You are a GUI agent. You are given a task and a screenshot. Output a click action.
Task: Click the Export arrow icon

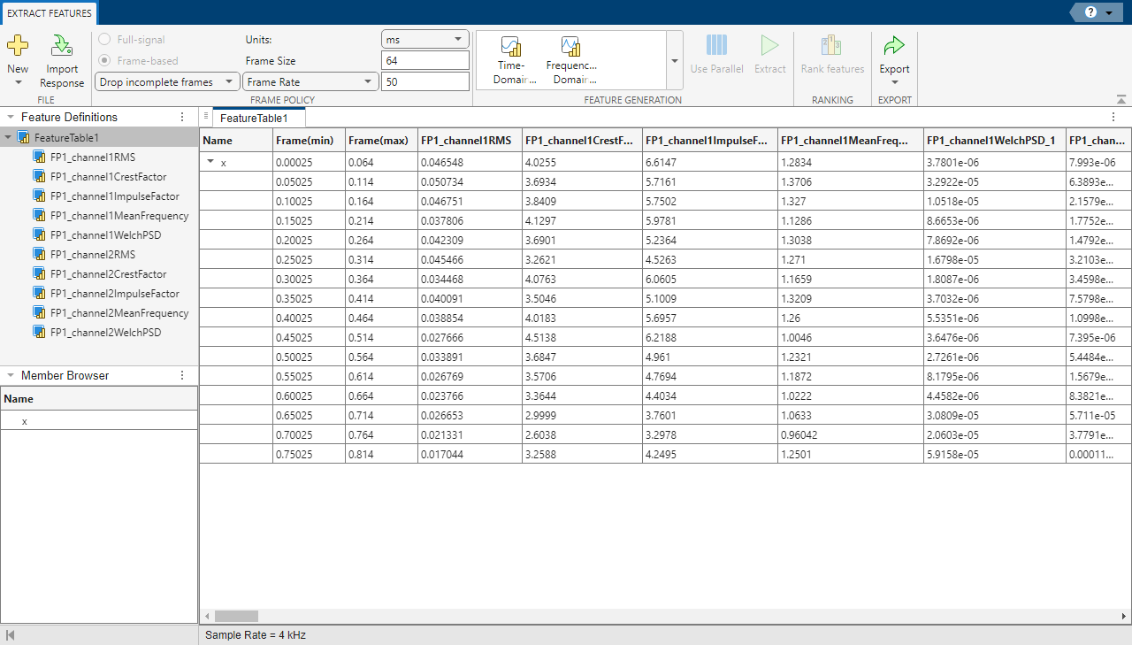(894, 46)
